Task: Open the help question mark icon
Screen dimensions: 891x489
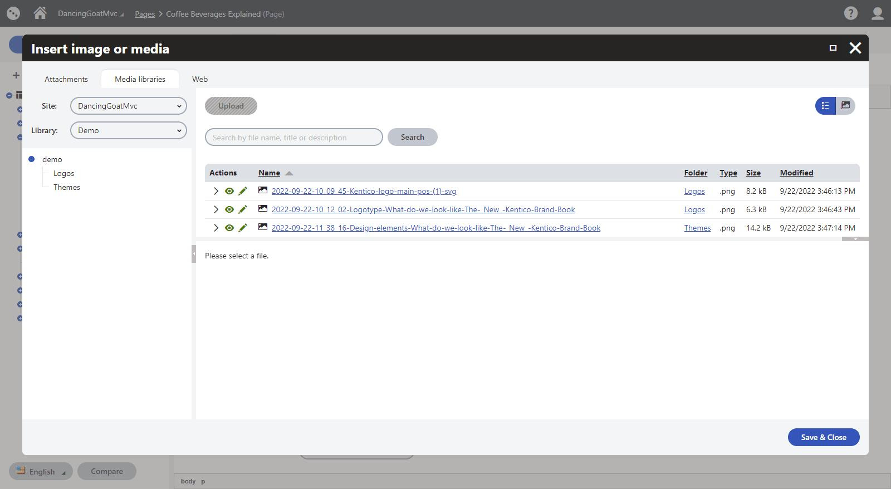Action: point(850,13)
